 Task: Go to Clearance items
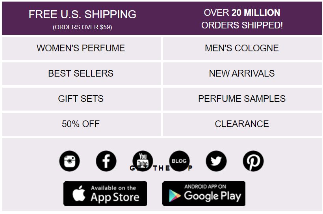(242, 124)
